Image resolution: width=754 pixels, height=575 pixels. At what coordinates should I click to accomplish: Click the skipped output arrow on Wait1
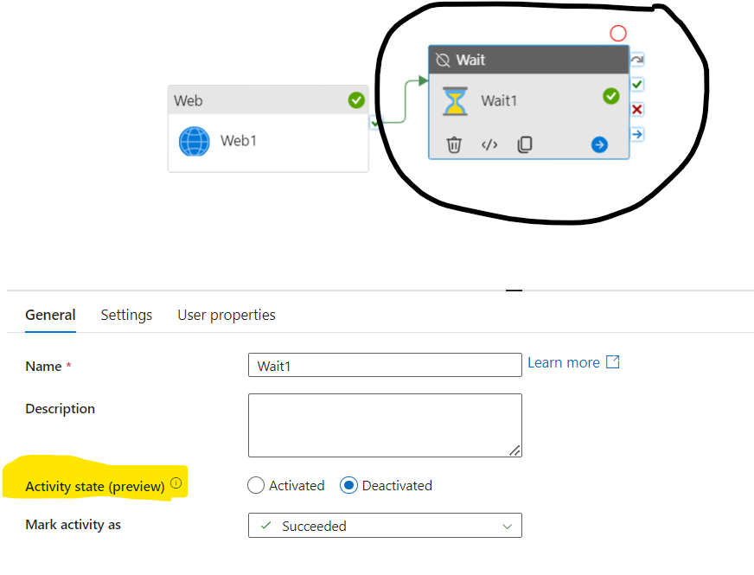[636, 134]
